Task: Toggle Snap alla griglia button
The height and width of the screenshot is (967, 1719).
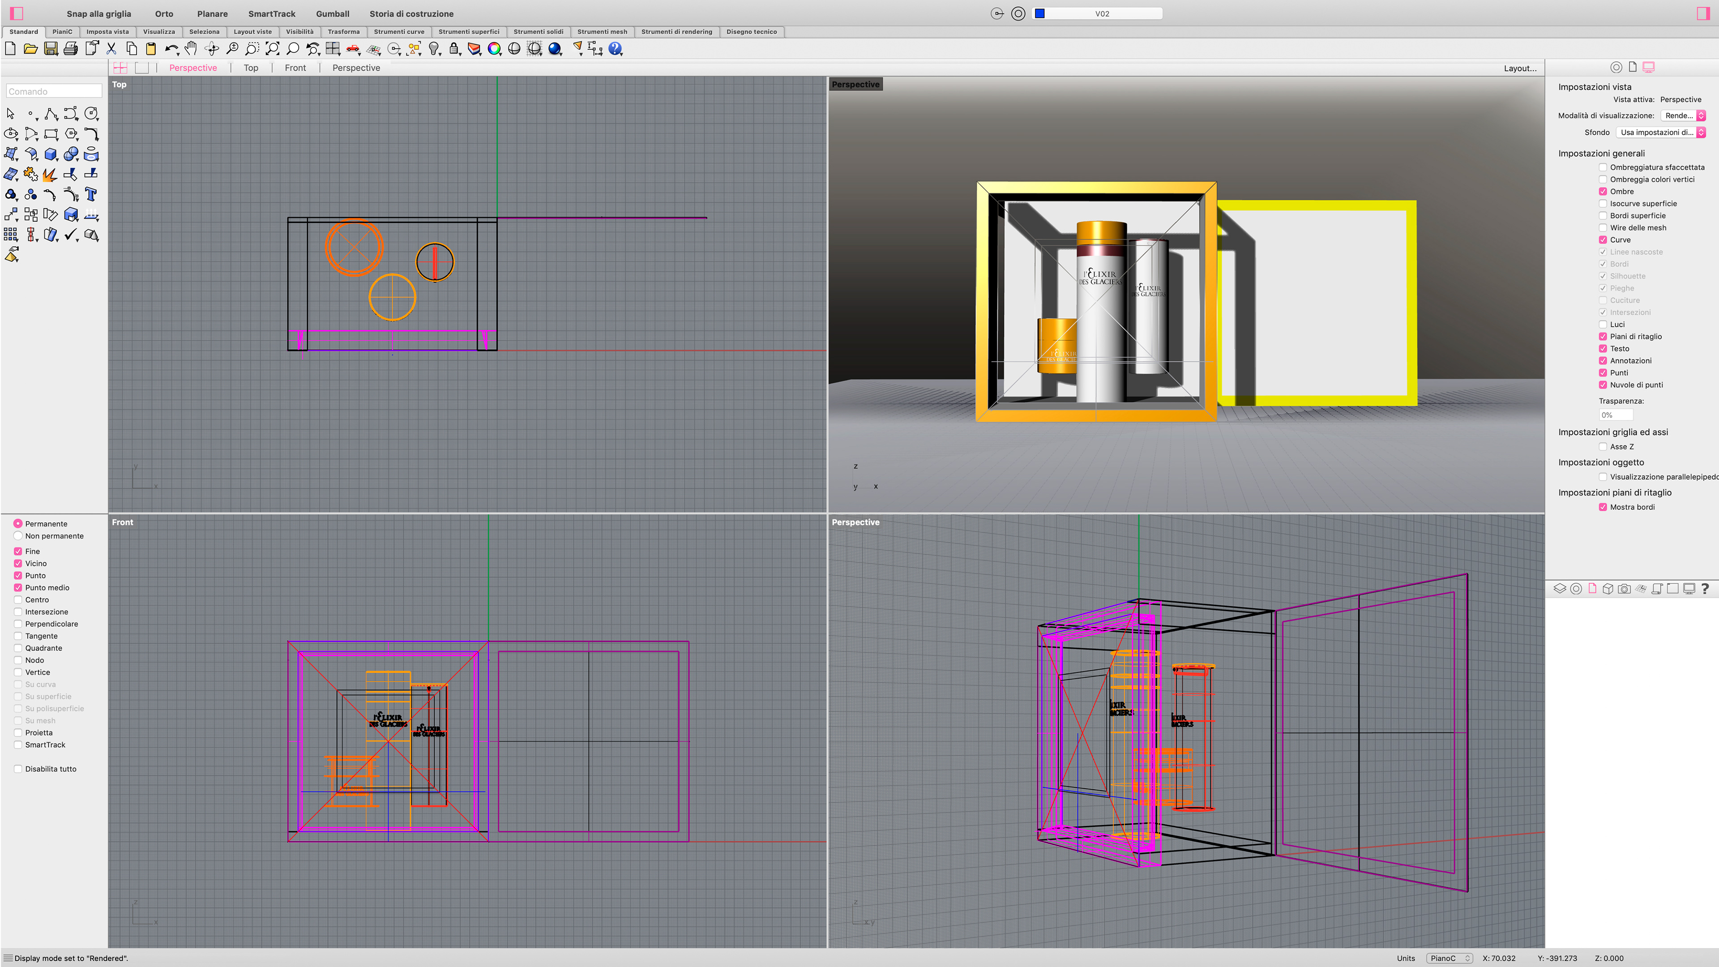Action: coord(99,13)
